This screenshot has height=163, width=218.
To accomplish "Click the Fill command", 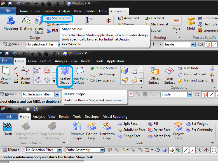I will coord(153,124).
